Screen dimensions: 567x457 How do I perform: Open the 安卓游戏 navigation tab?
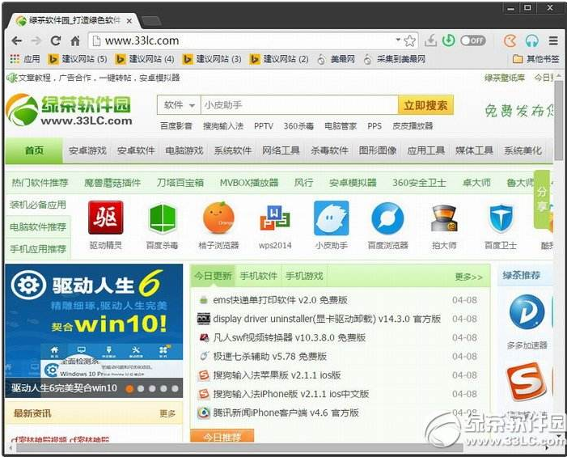[87, 150]
